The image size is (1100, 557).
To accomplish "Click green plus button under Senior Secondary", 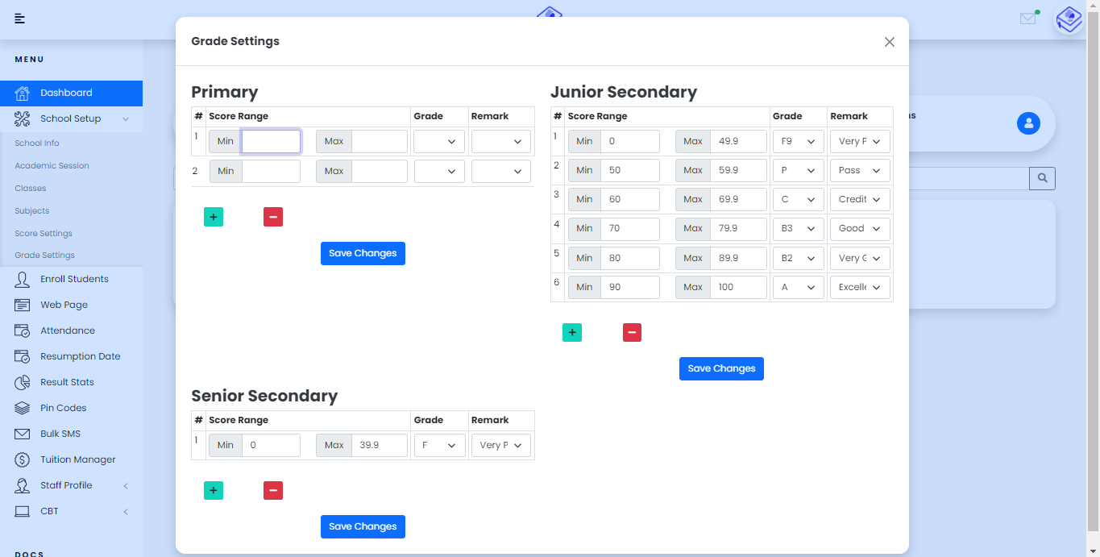I will coord(214,490).
